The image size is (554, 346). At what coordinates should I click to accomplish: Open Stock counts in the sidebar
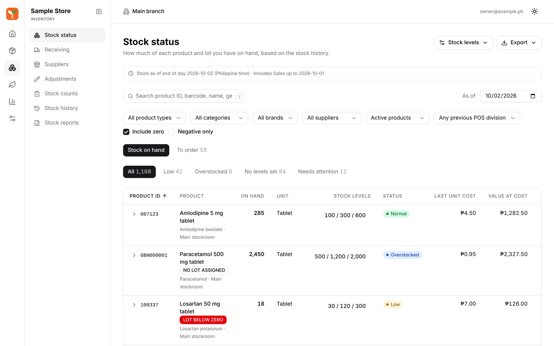tap(68, 93)
